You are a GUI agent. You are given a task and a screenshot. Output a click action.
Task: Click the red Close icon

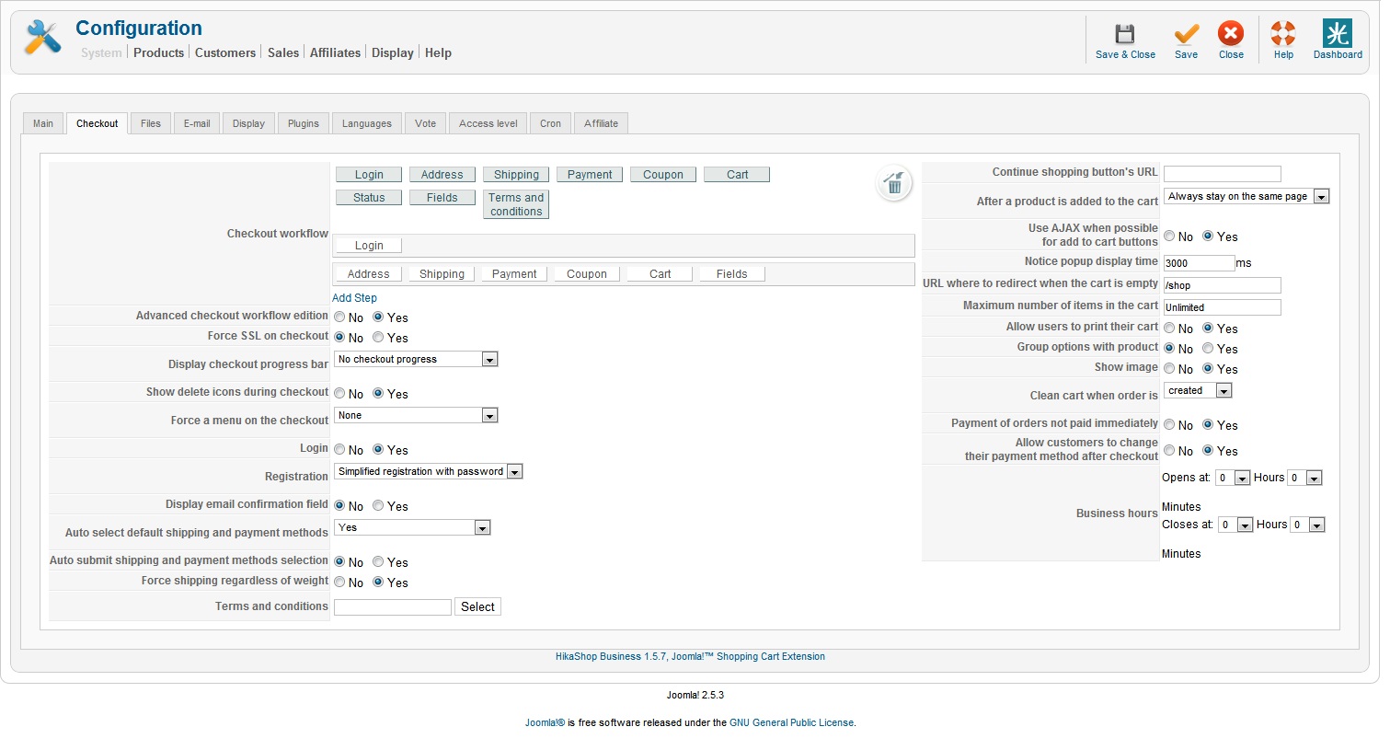pos(1231,34)
